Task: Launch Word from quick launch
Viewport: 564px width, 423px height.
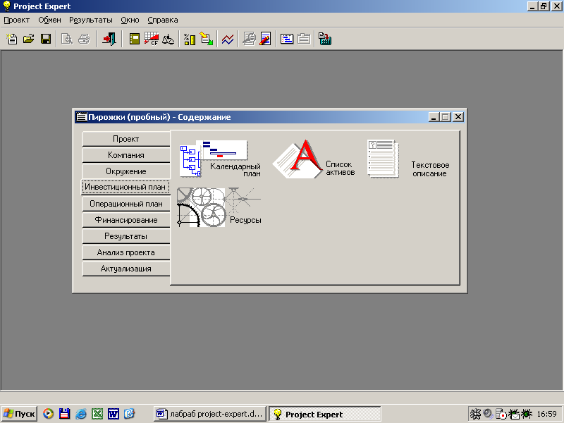Action: click(114, 414)
